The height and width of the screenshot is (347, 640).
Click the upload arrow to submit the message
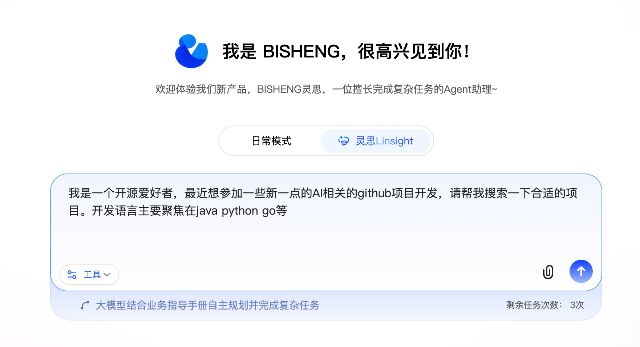[581, 271]
